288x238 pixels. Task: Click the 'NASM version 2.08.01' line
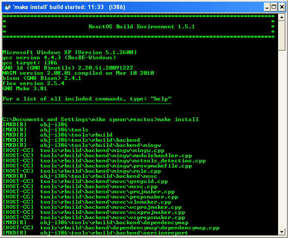pos(78,73)
